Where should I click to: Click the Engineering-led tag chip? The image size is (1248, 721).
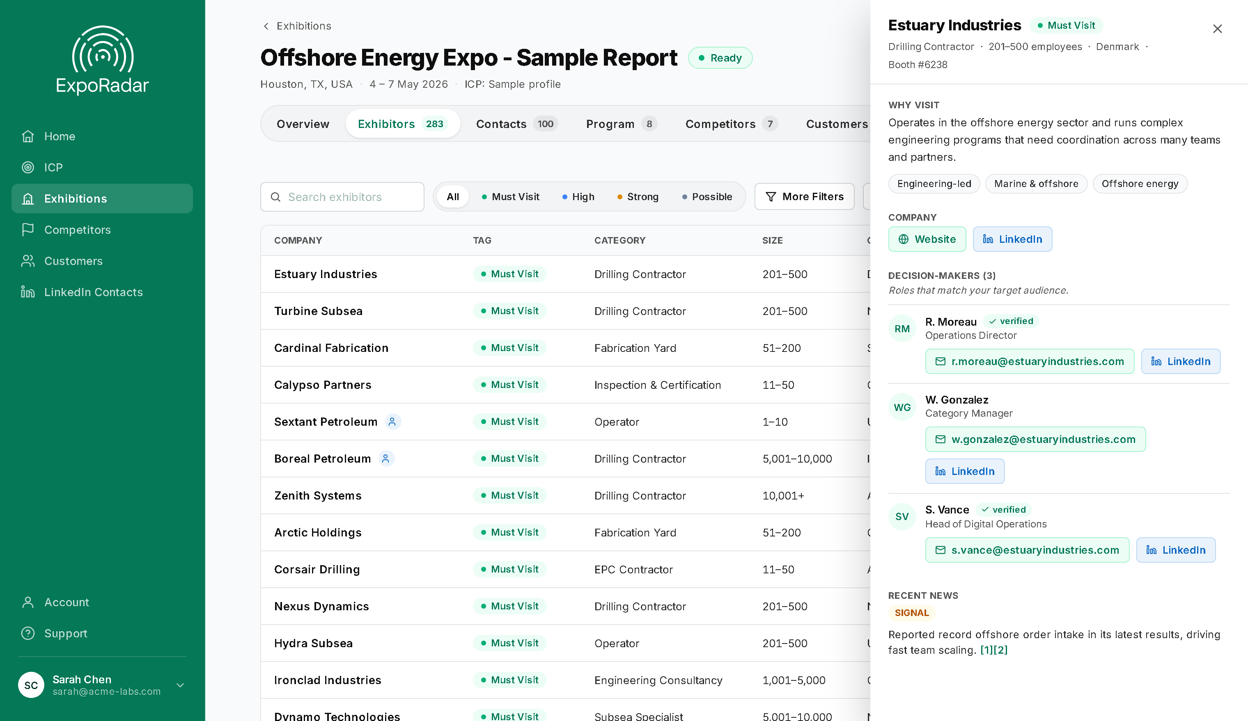934,184
